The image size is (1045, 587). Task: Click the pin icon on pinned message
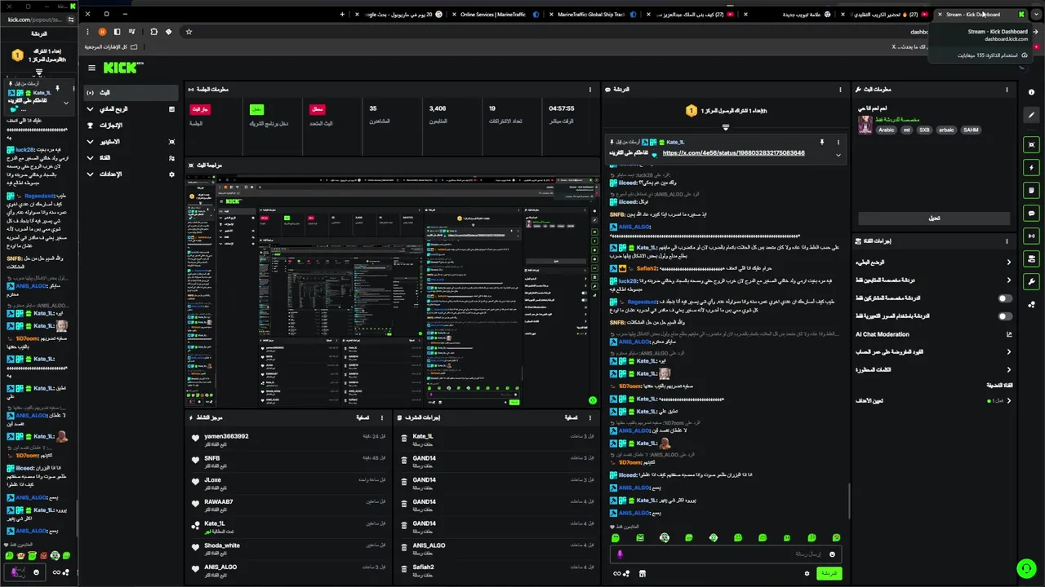pos(821,142)
